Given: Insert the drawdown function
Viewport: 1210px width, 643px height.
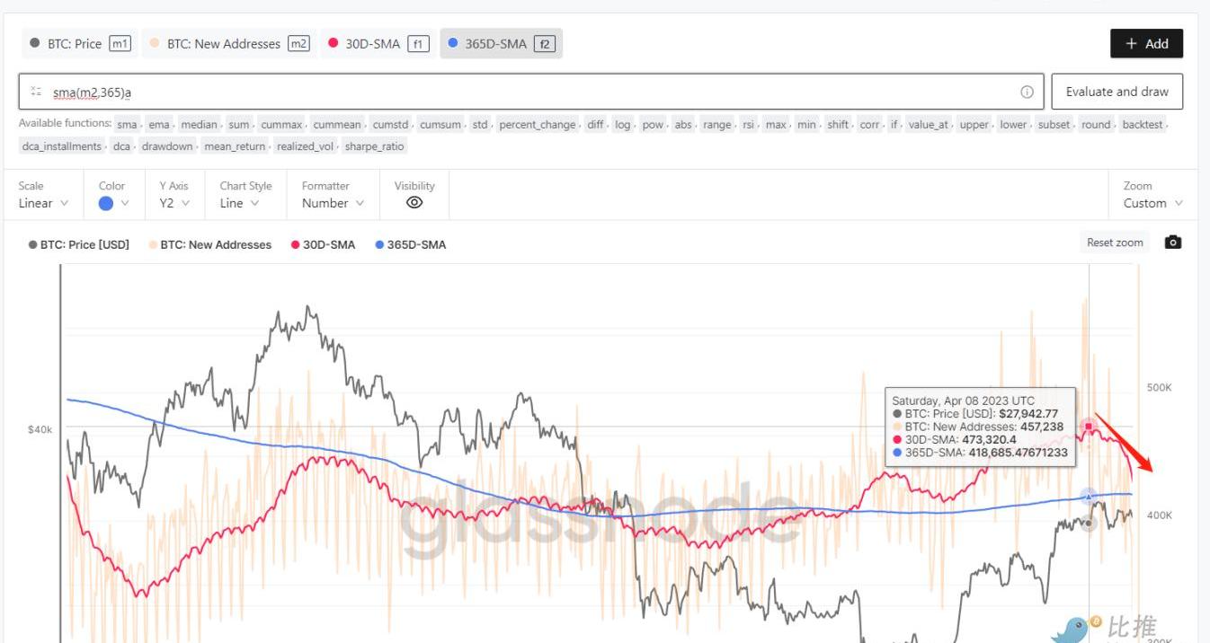Looking at the screenshot, I should pos(167,146).
